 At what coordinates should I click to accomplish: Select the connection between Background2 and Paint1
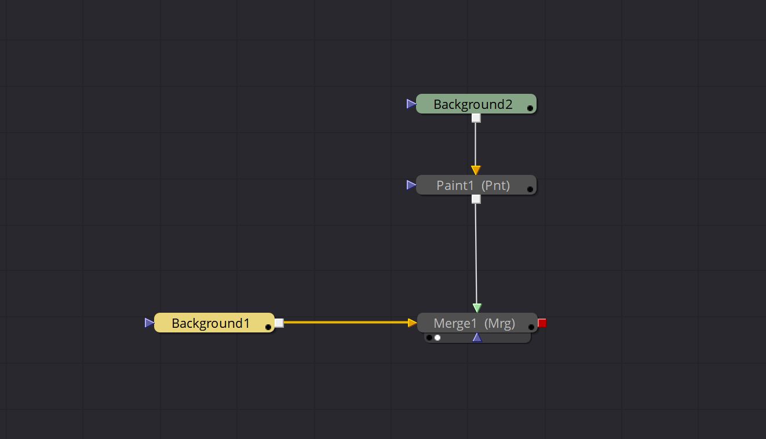(x=476, y=144)
